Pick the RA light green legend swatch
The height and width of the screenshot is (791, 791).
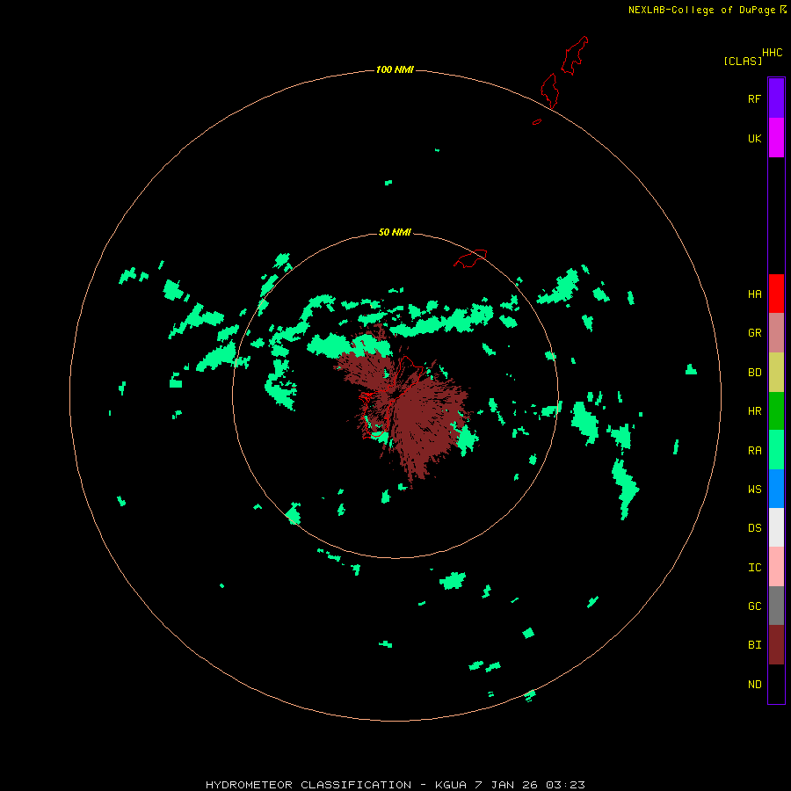(x=776, y=450)
